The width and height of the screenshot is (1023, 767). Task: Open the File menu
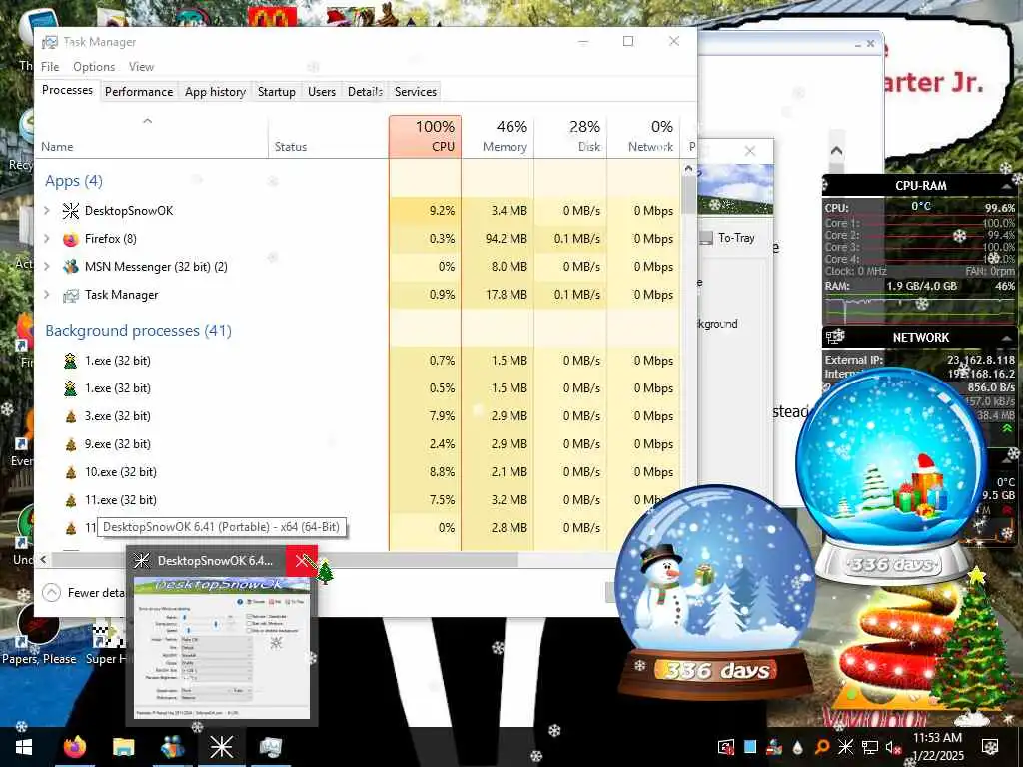[50, 67]
